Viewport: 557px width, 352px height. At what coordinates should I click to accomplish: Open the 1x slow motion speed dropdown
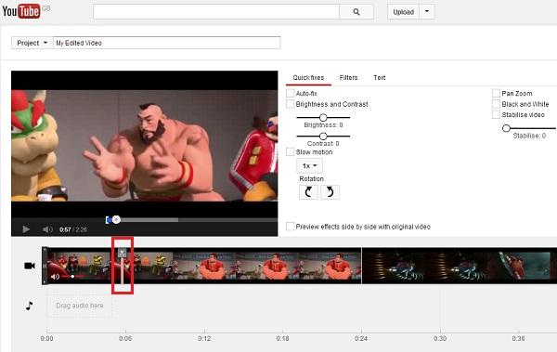pos(309,165)
